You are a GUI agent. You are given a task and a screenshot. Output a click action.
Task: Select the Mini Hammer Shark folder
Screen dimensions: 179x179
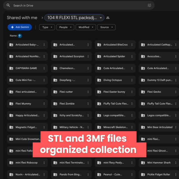[159, 163]
